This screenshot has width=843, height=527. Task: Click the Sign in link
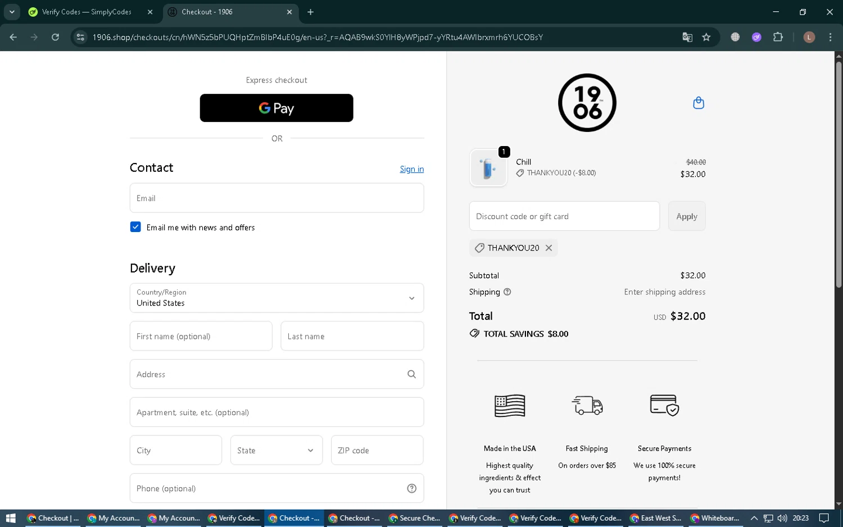(x=412, y=169)
